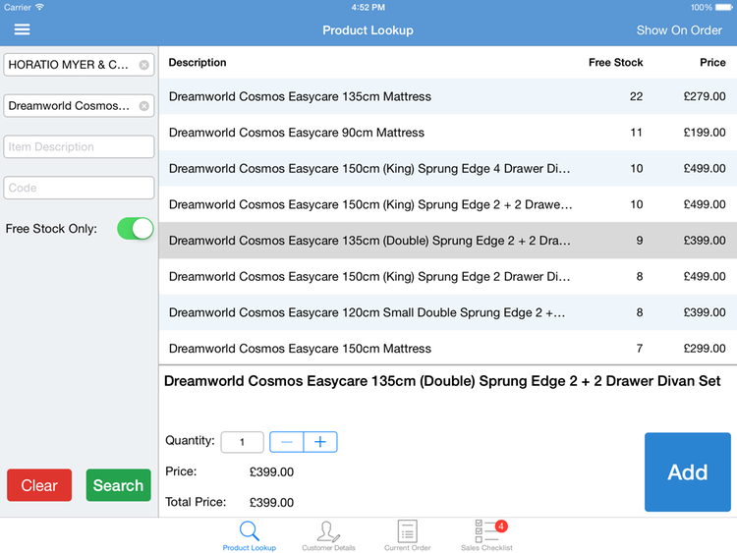This screenshot has height=553, width=737.
Task: Select 150cm (King) Sprung Edge 2 + 2 Drawer row
Action: click(x=448, y=204)
